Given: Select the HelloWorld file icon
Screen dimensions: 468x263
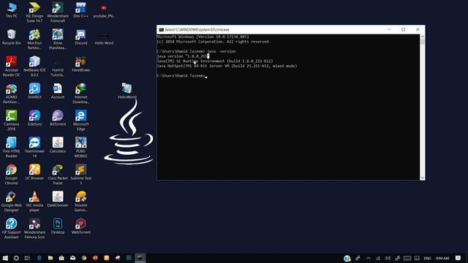Looking at the screenshot, I should tap(127, 91).
